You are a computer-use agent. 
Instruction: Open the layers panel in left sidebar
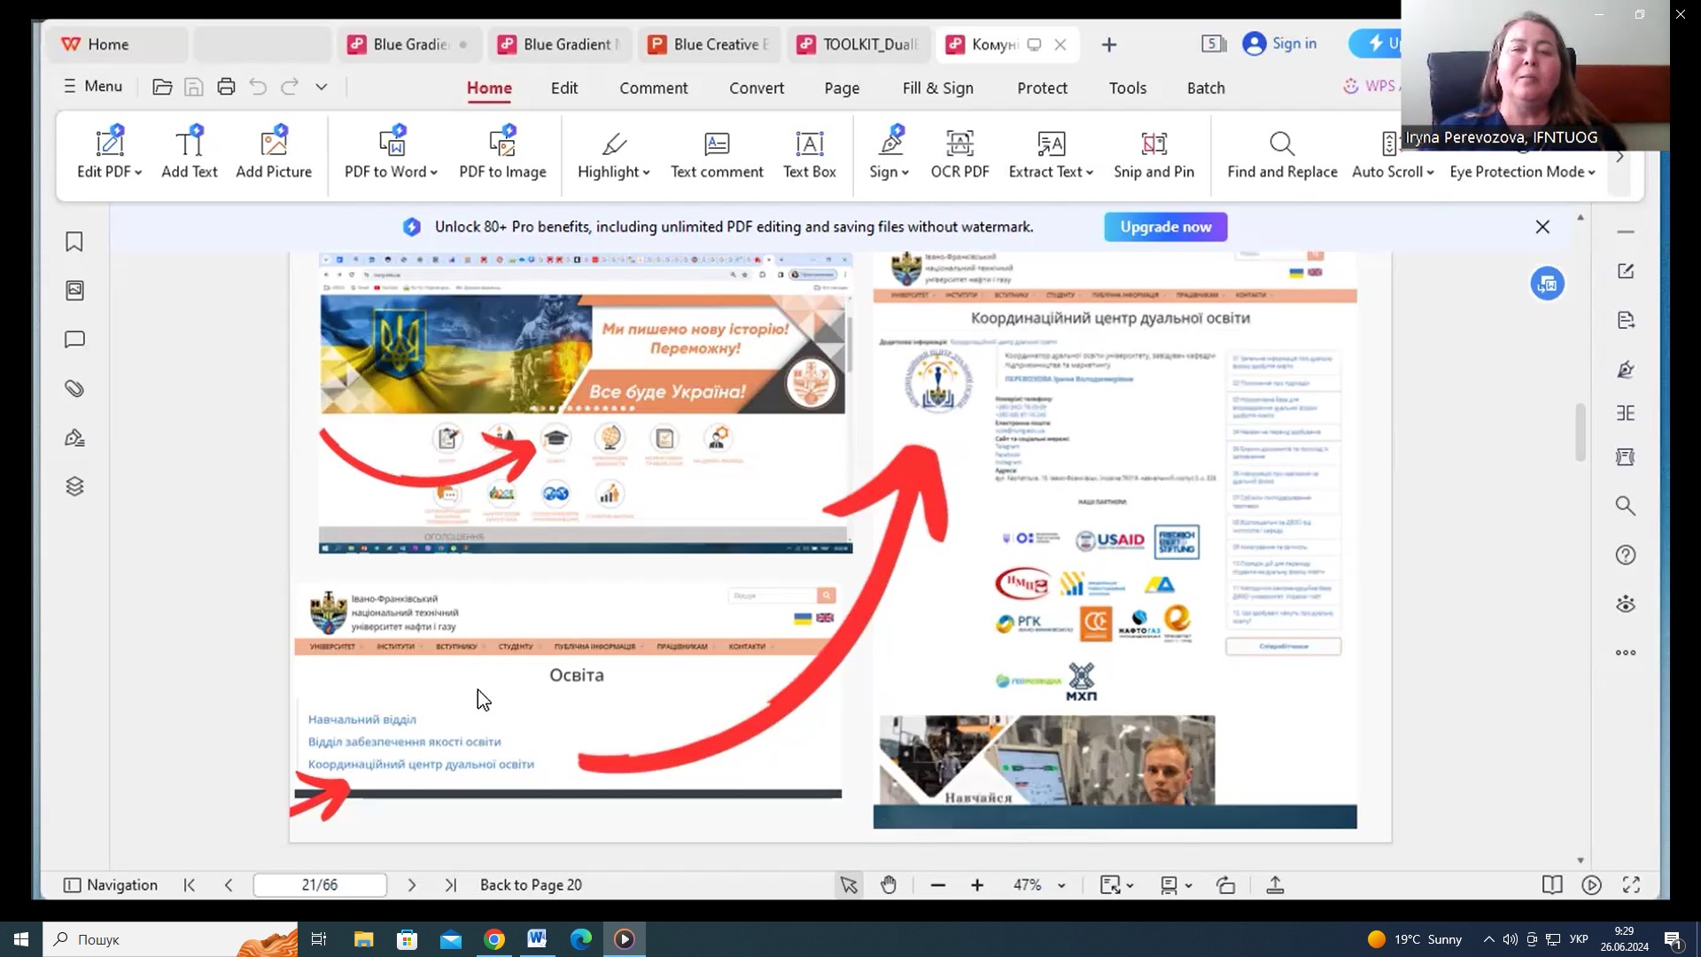74,486
